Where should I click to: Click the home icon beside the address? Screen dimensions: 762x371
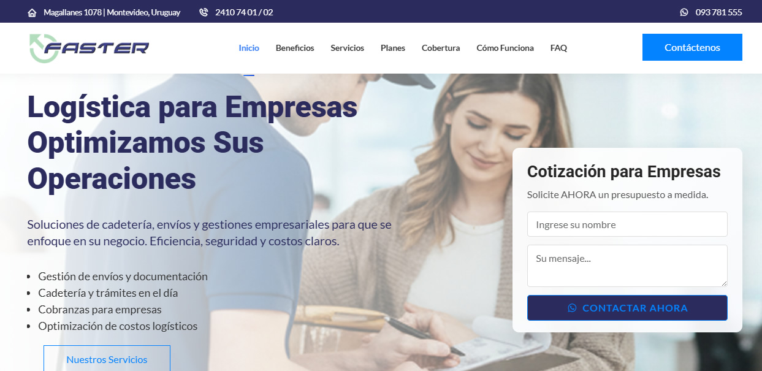[x=32, y=12]
